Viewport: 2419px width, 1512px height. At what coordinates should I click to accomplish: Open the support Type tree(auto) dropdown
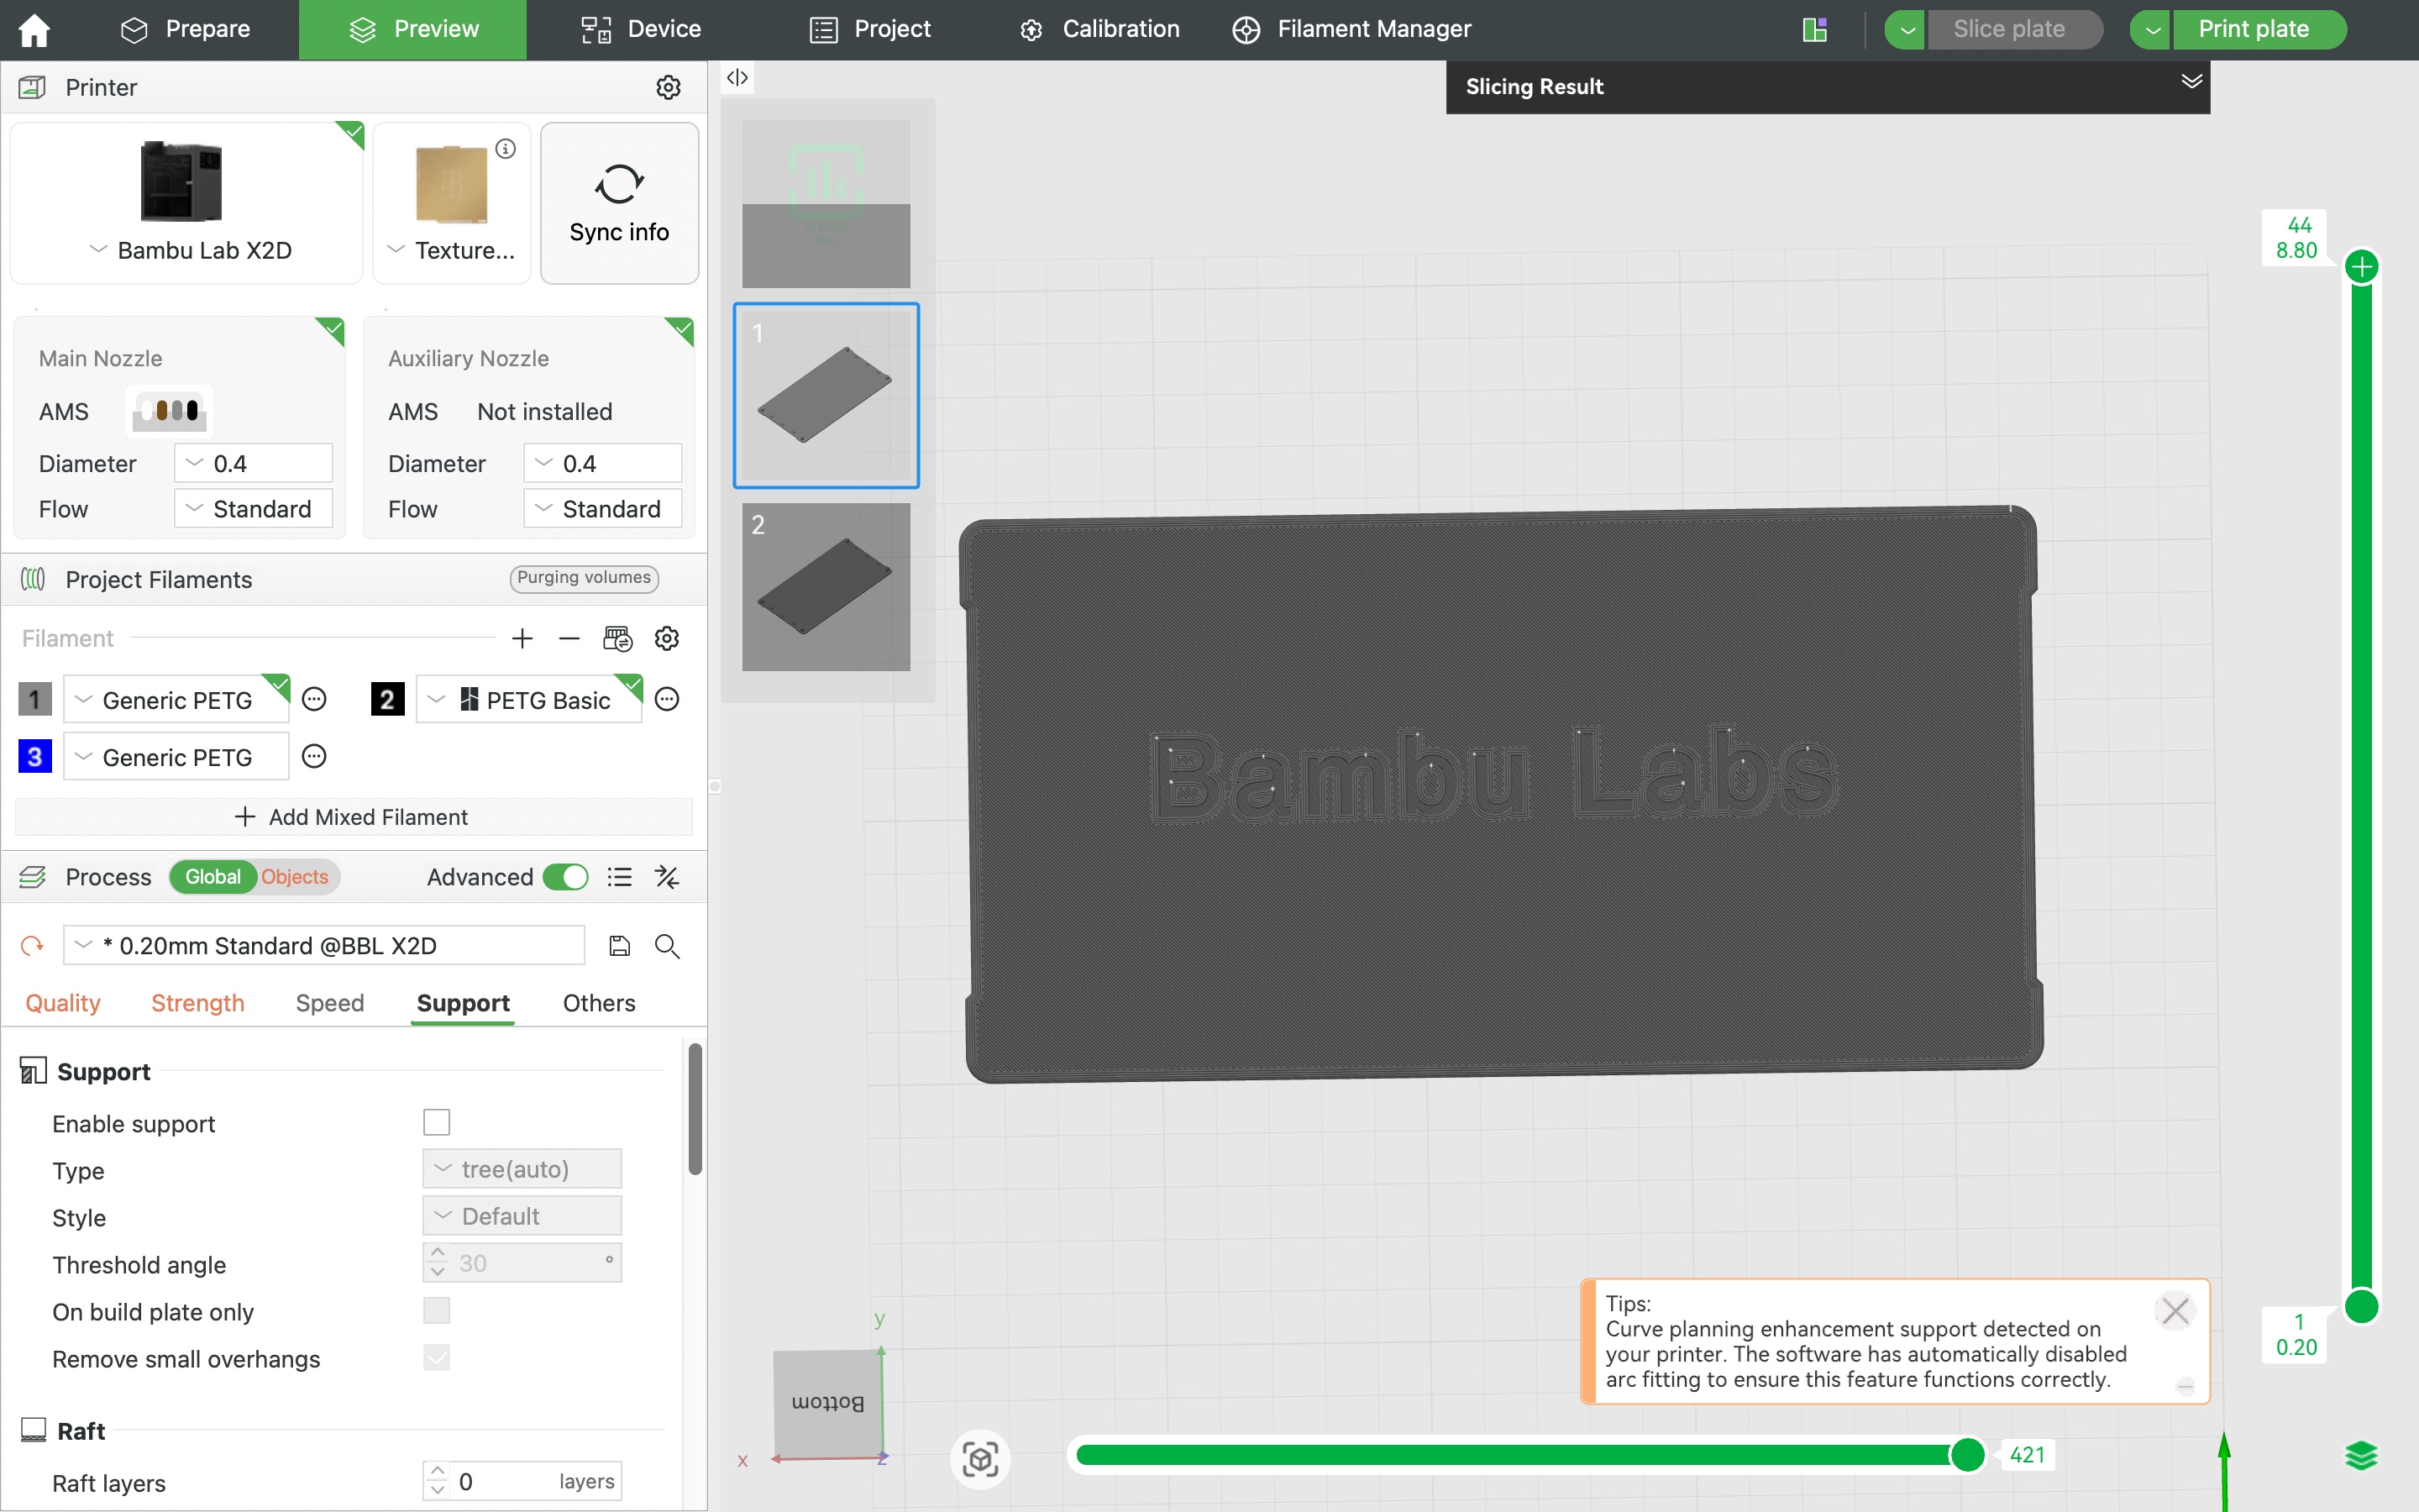[x=522, y=1169]
